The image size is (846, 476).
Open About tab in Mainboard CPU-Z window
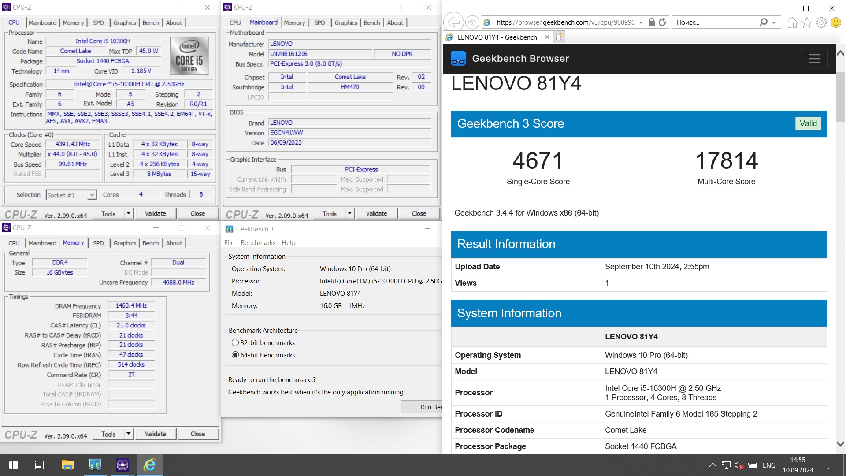tap(395, 22)
